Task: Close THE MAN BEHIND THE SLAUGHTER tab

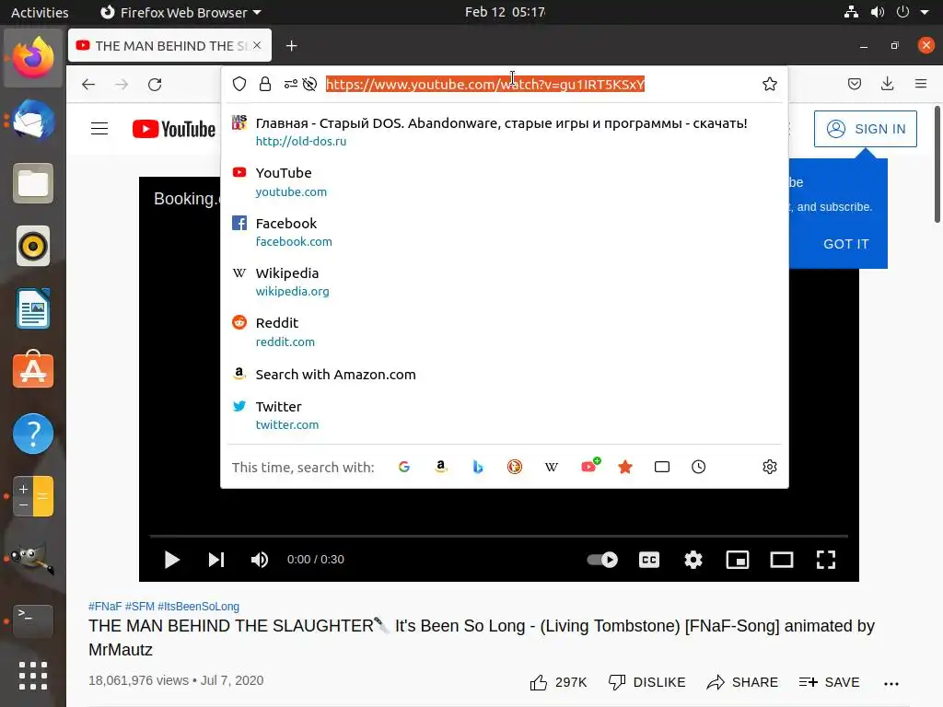Action: [x=257, y=45]
